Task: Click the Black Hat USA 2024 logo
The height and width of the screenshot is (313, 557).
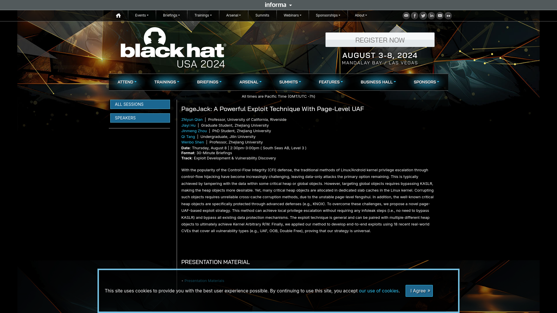Action: (173, 48)
